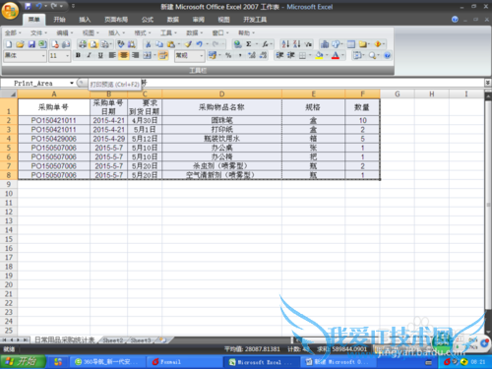The width and height of the screenshot is (492, 369).
Task: Click the blue Help question mark in toolbar
Action: coord(387,55)
